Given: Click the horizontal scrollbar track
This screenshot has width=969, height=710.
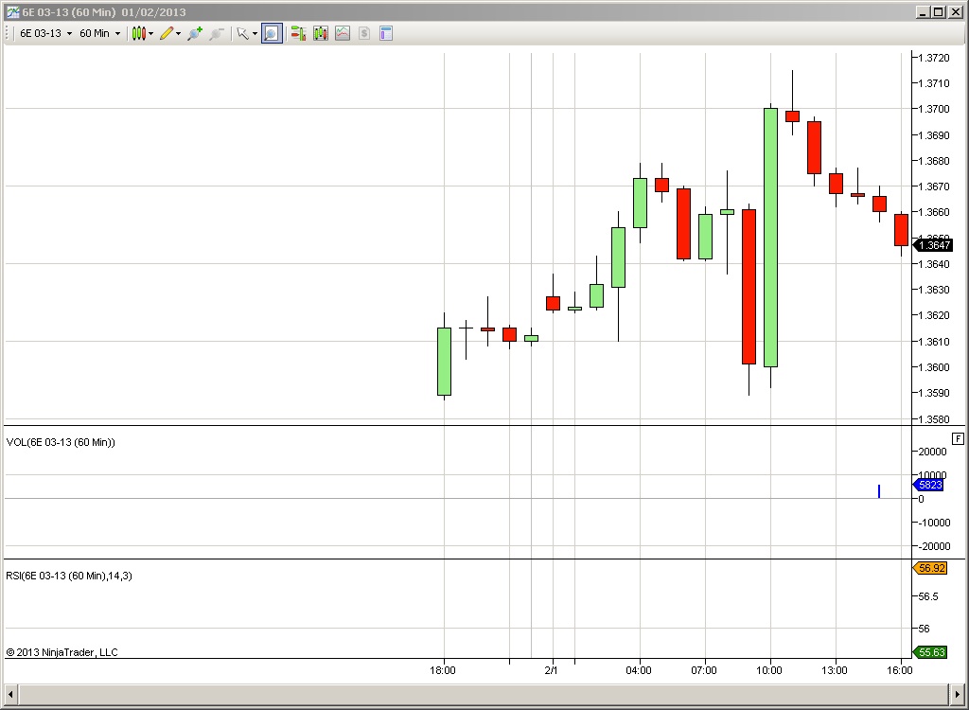Looking at the screenshot, I should (x=484, y=693).
